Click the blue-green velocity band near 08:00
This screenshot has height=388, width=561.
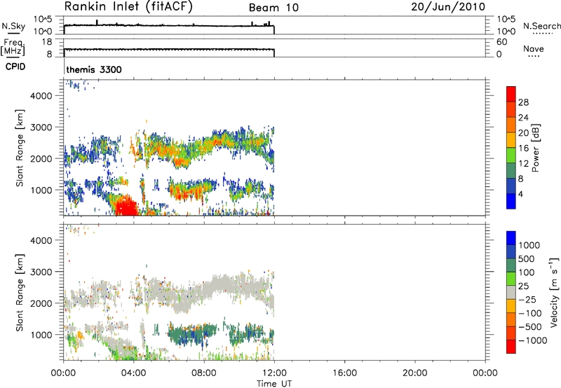tap(192, 333)
